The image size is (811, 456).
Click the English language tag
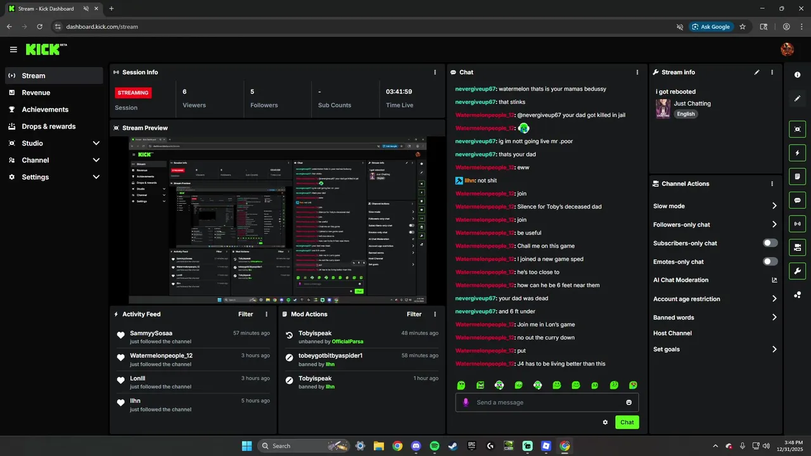point(686,114)
